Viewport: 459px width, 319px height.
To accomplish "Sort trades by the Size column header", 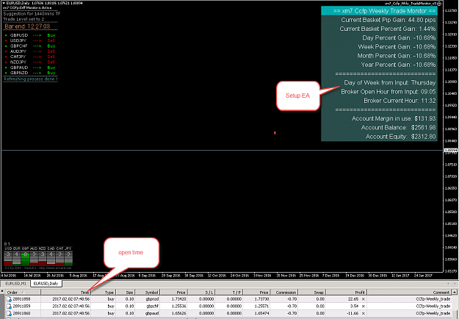I will 126,293.
